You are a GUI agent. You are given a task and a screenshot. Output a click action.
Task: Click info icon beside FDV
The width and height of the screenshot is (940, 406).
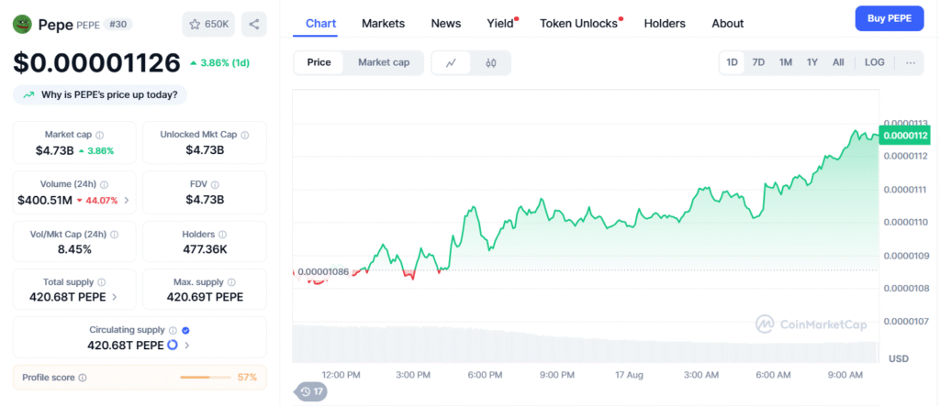(x=215, y=185)
